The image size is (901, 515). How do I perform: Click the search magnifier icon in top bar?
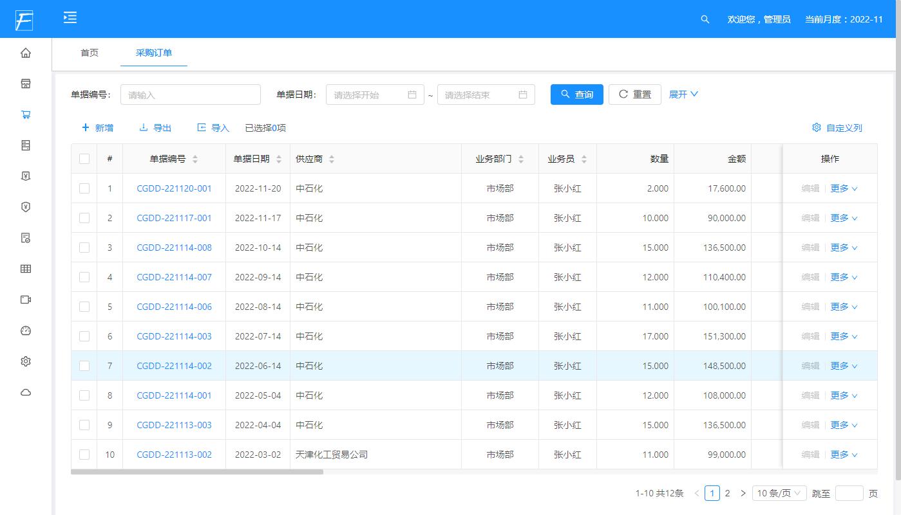click(704, 19)
